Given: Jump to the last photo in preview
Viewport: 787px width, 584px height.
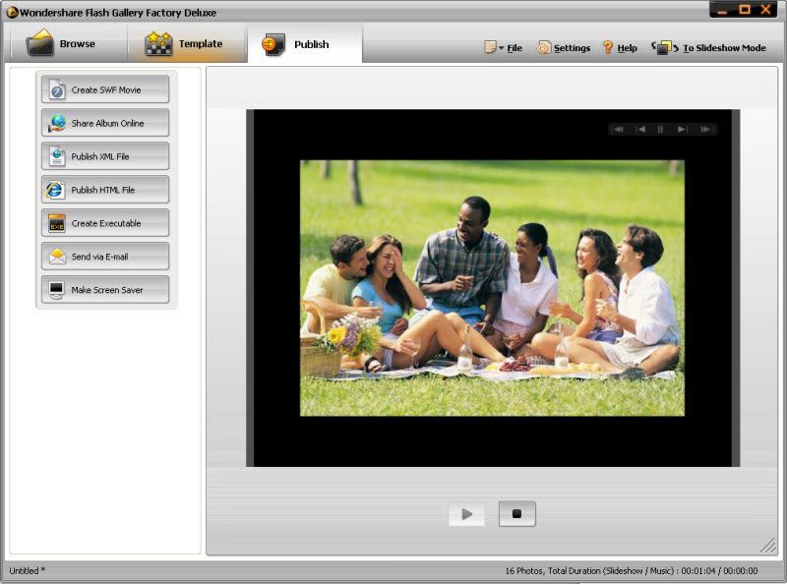Looking at the screenshot, I should [704, 128].
